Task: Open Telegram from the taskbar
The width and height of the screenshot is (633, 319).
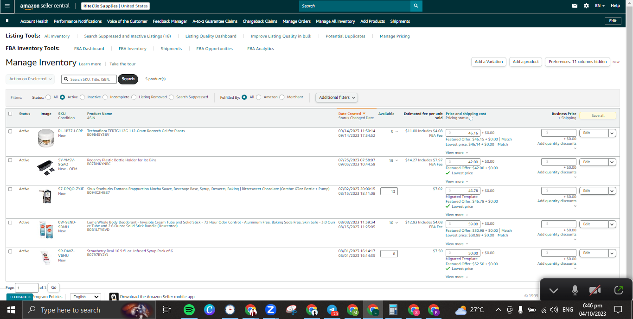Action: point(332,310)
